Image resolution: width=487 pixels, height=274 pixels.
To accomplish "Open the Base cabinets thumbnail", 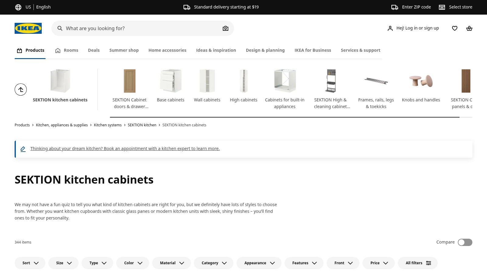I will pyautogui.click(x=171, y=81).
